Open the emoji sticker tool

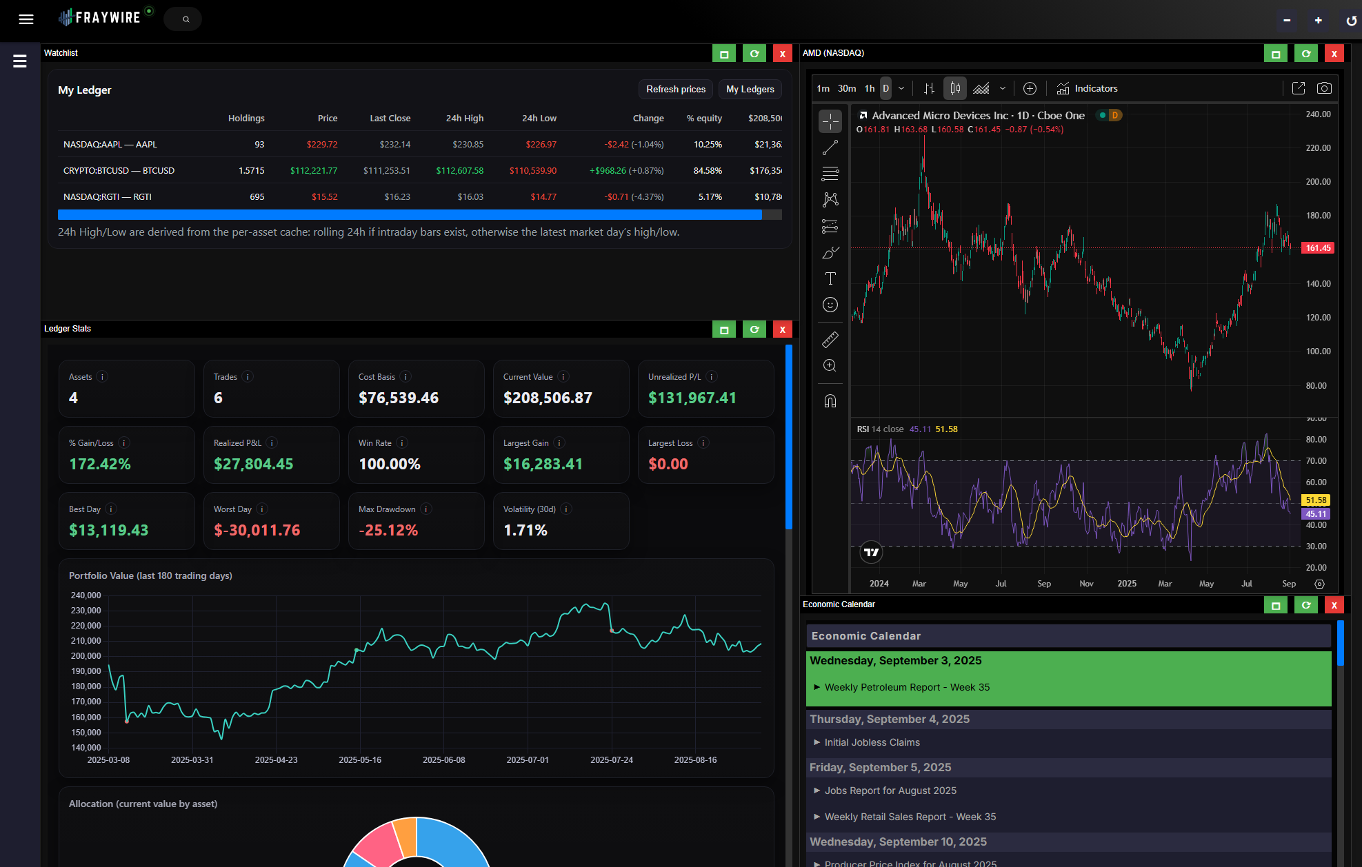coord(830,305)
